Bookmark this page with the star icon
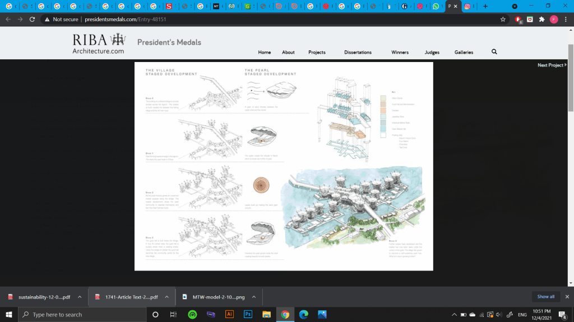574x322 pixels. [x=503, y=19]
